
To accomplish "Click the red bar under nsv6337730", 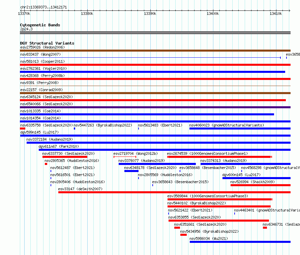I will (65, 157).
